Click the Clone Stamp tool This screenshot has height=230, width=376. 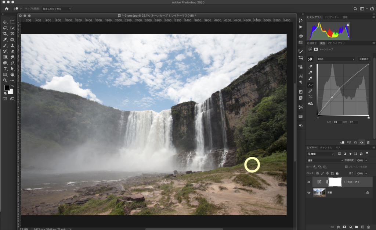tap(12, 46)
